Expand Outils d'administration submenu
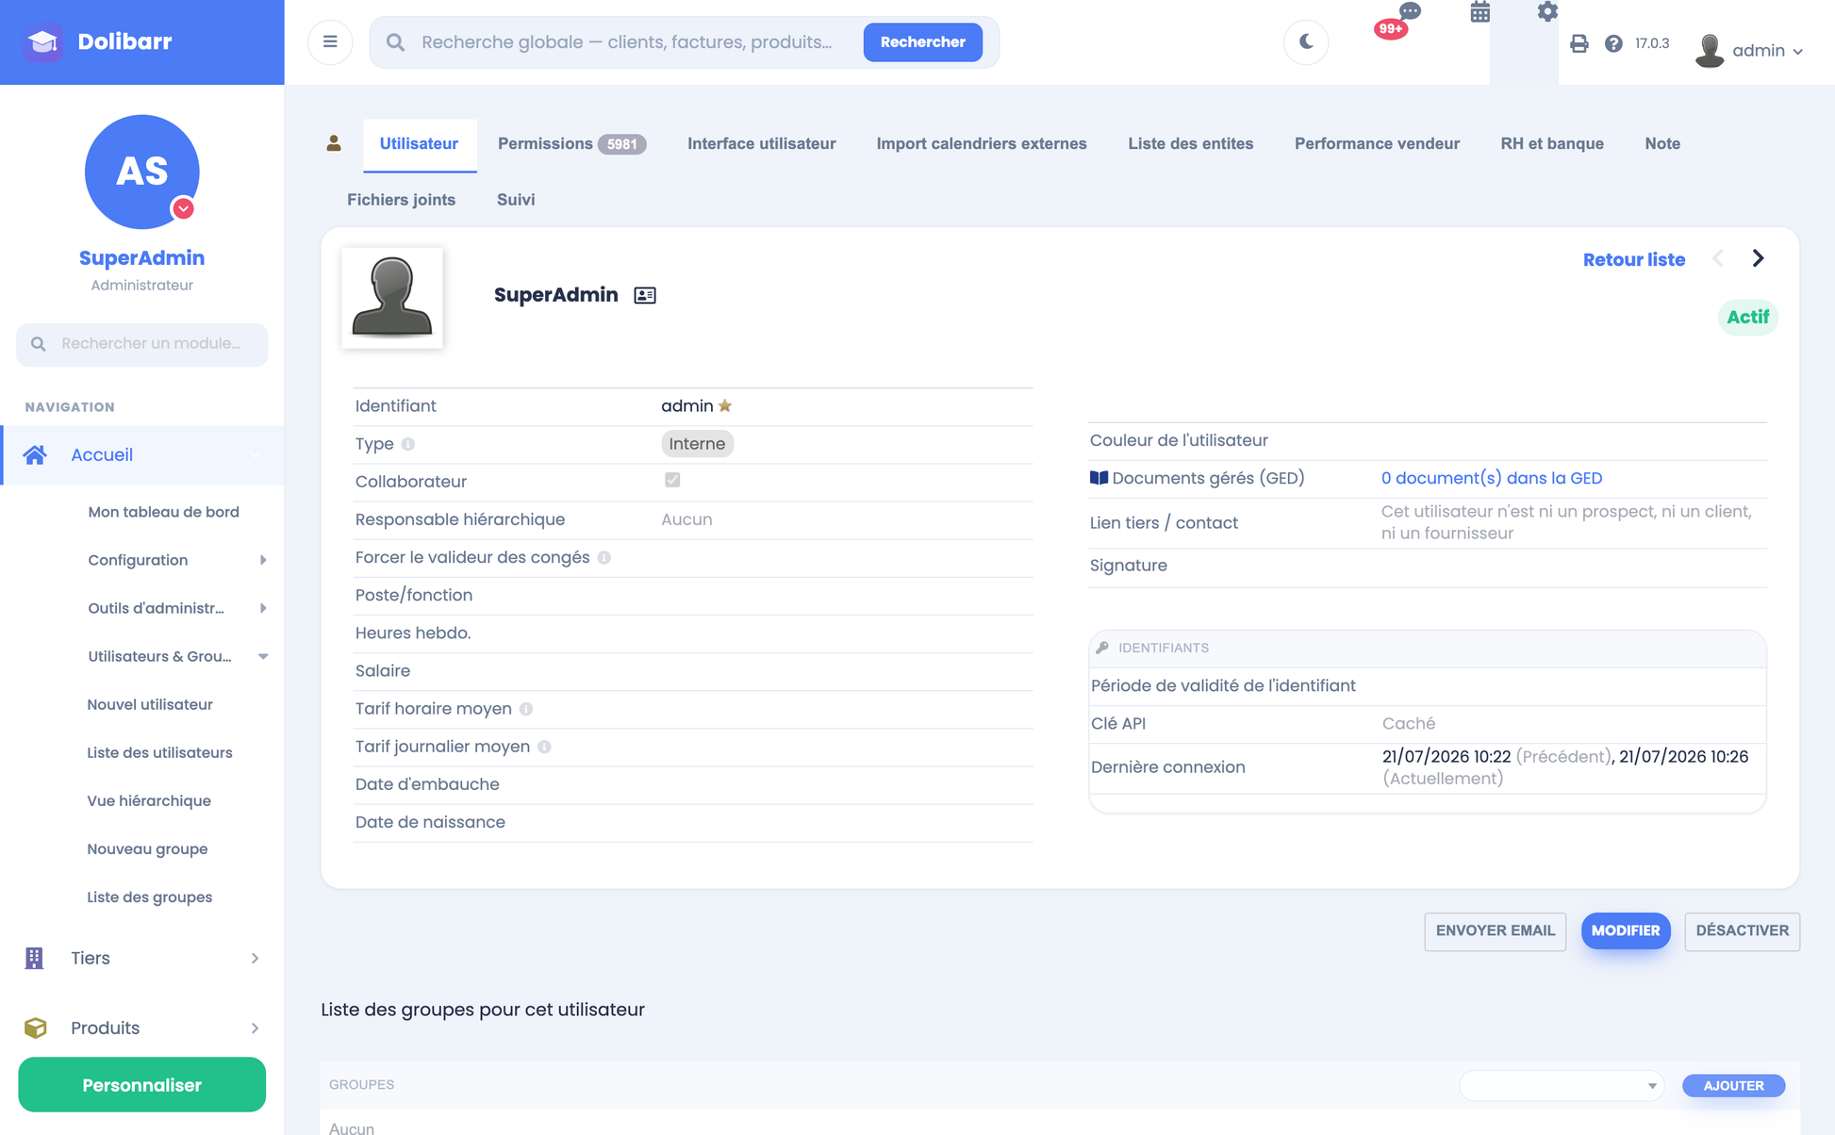The image size is (1835, 1135). click(x=263, y=608)
